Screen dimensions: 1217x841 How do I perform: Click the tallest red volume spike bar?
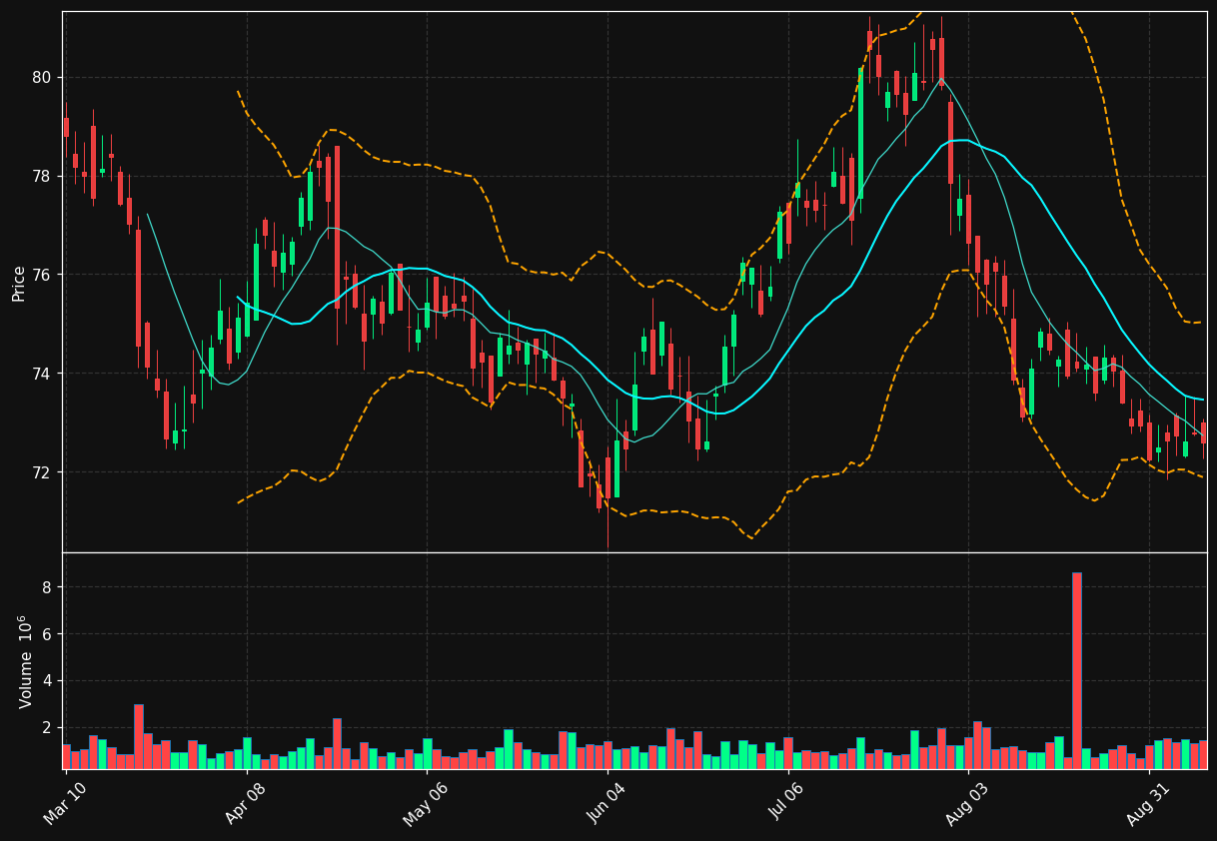(x=1076, y=670)
